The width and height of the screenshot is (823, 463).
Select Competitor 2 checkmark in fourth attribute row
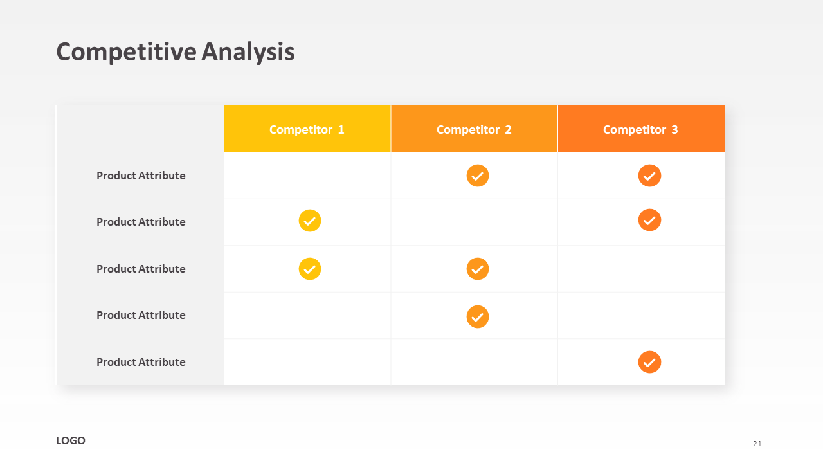(478, 316)
